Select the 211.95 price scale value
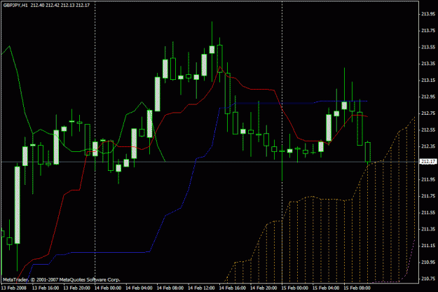The image size is (438, 292). (428, 179)
